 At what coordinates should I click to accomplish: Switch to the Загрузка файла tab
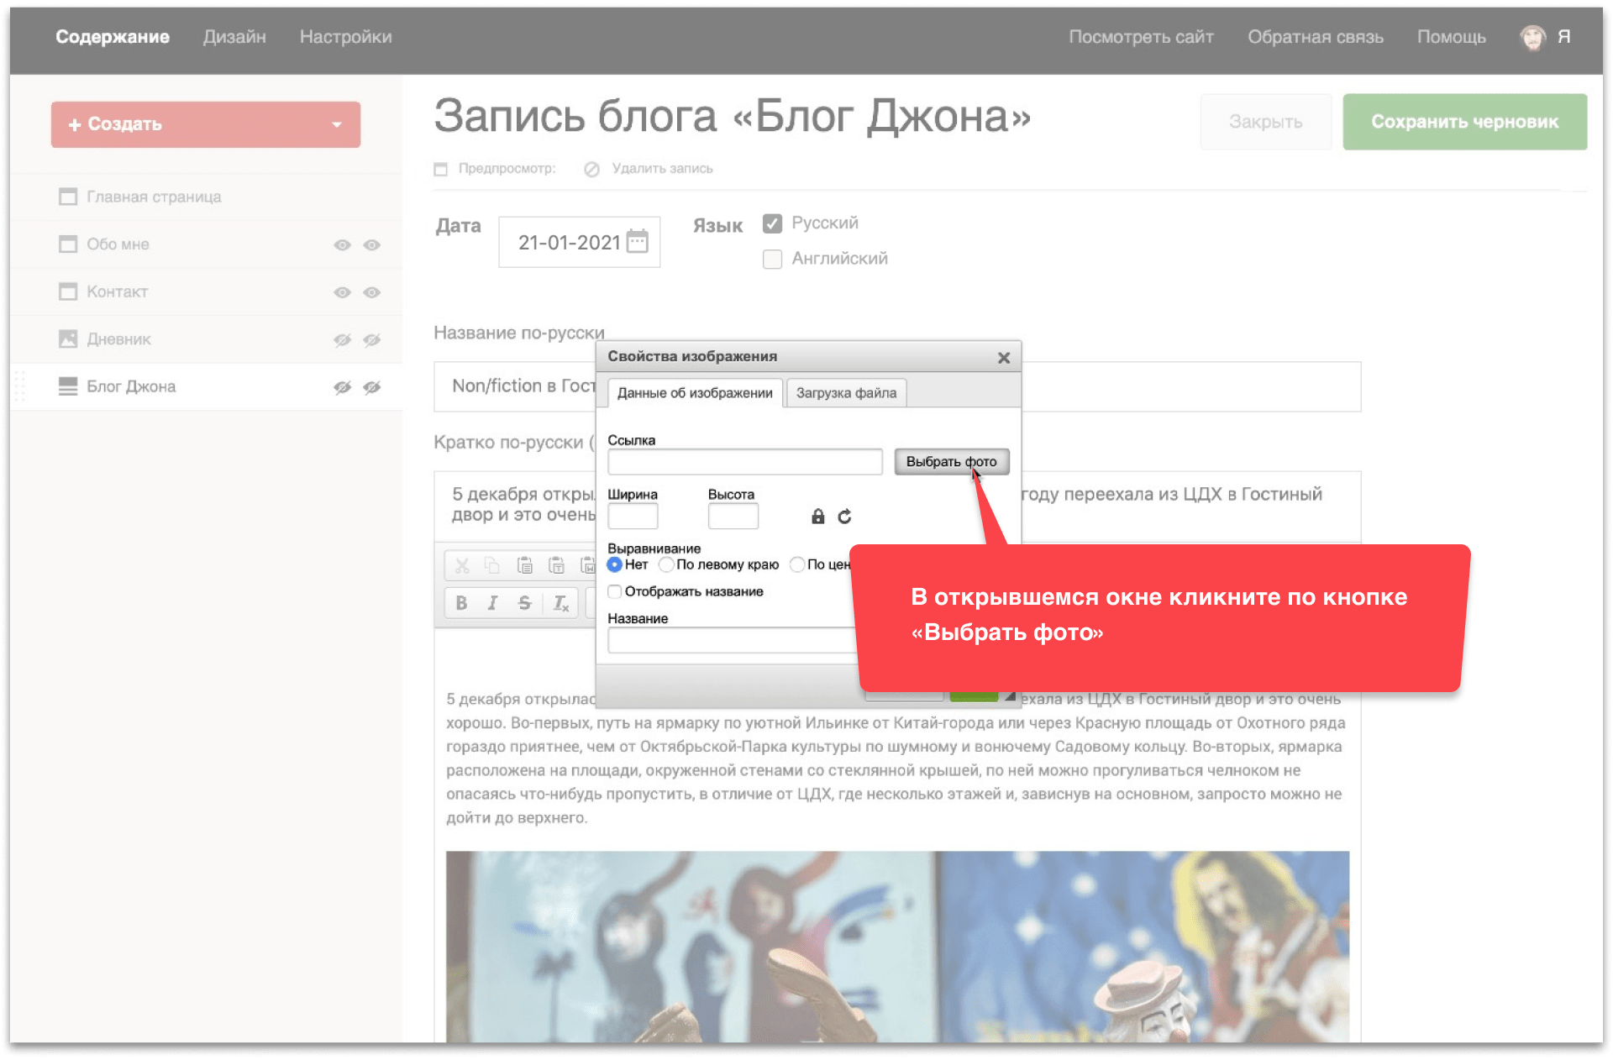pyautogui.click(x=846, y=393)
